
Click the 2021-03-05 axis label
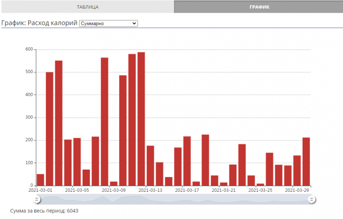(77, 190)
